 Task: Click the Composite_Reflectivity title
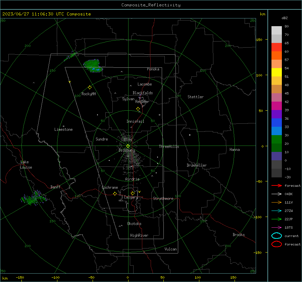(151, 5)
